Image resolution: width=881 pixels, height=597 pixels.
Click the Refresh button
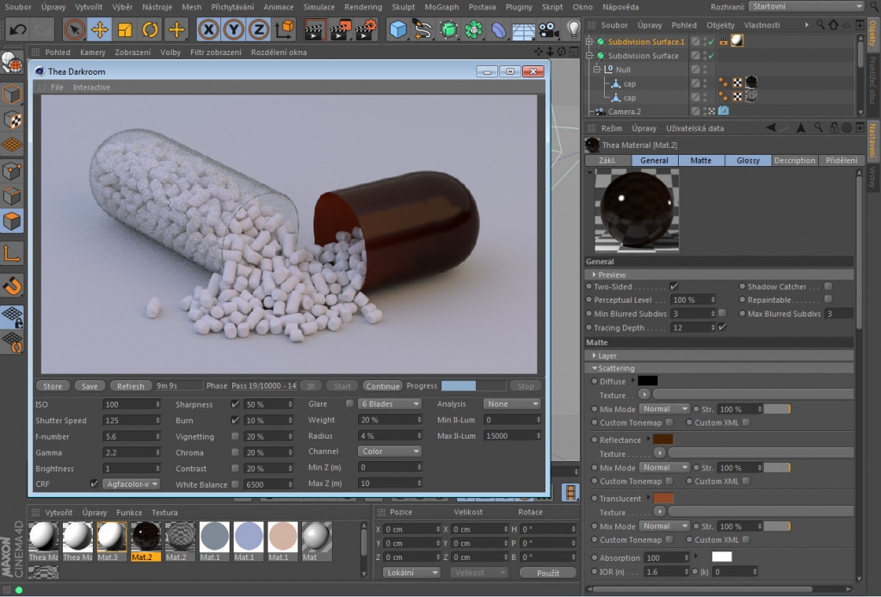click(x=131, y=386)
